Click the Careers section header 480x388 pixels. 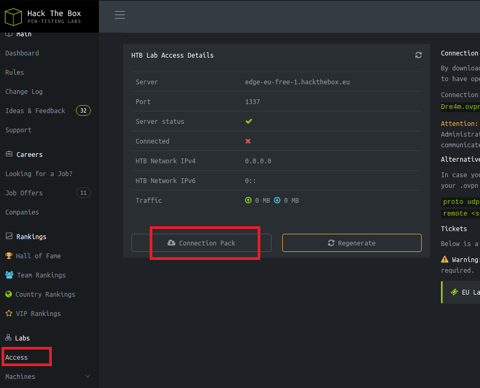29,154
